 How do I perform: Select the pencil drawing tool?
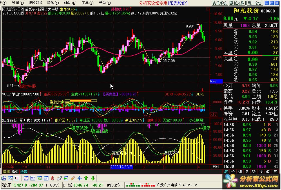[72, 178]
